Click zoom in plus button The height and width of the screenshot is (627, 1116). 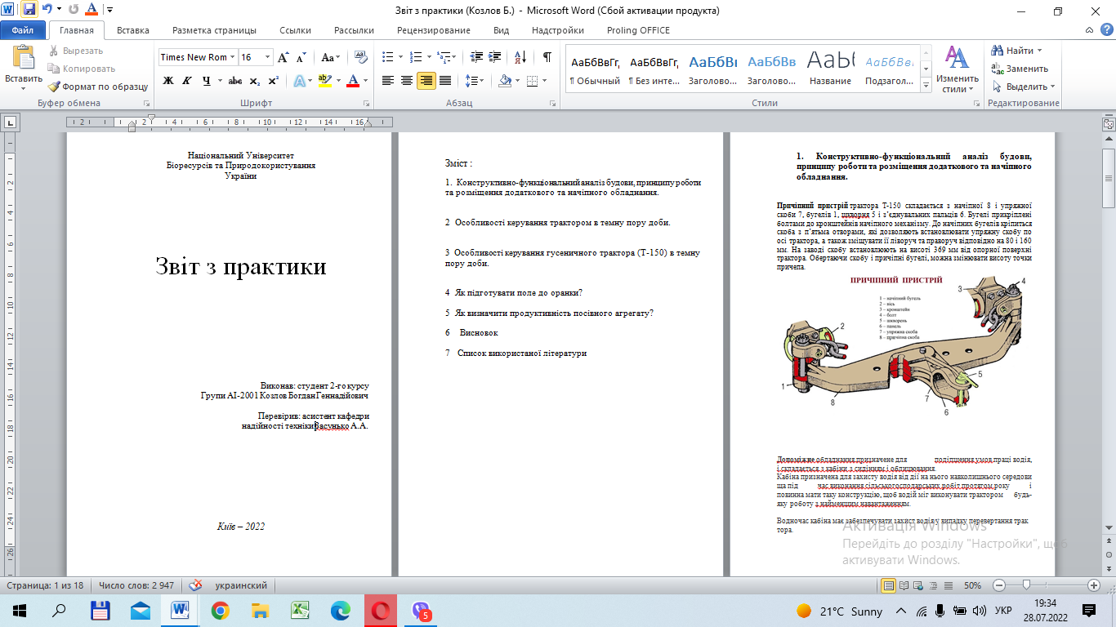1094,585
